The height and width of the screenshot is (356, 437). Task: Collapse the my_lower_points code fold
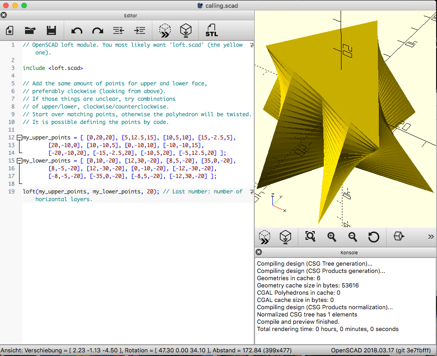[19, 161]
